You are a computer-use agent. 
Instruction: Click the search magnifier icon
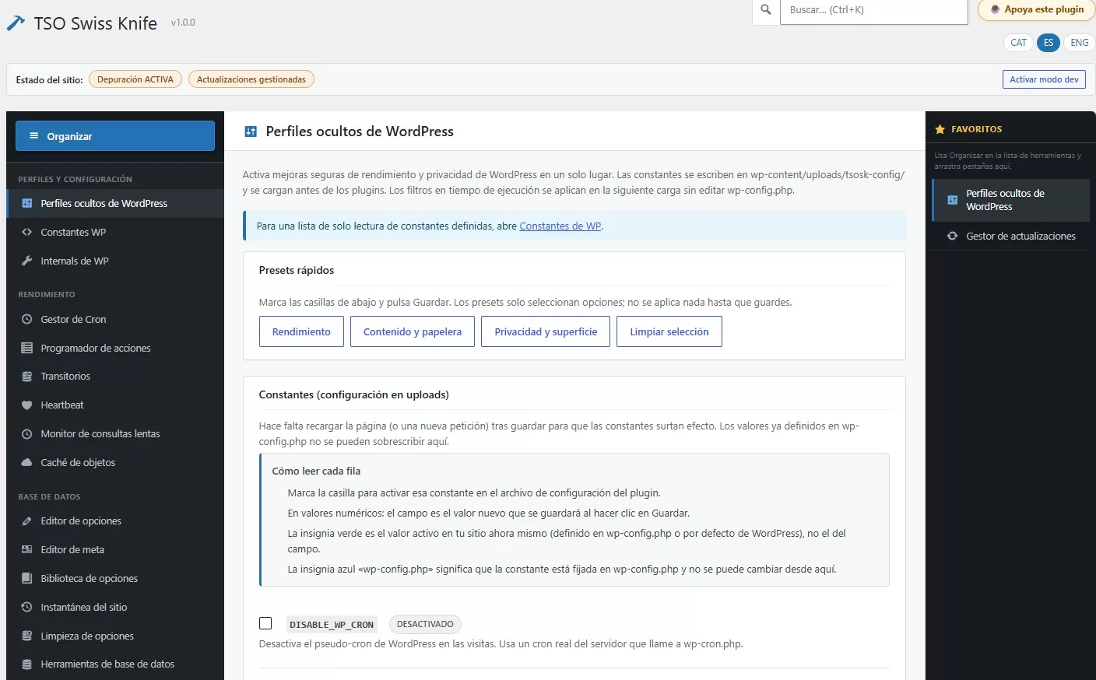tap(766, 10)
